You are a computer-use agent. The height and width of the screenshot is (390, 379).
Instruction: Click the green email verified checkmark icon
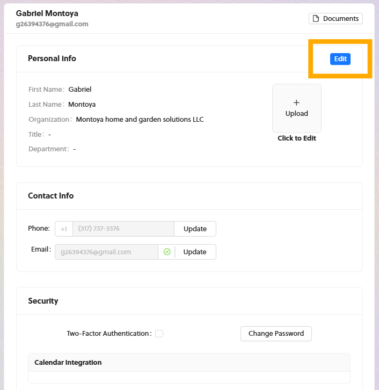tap(167, 252)
